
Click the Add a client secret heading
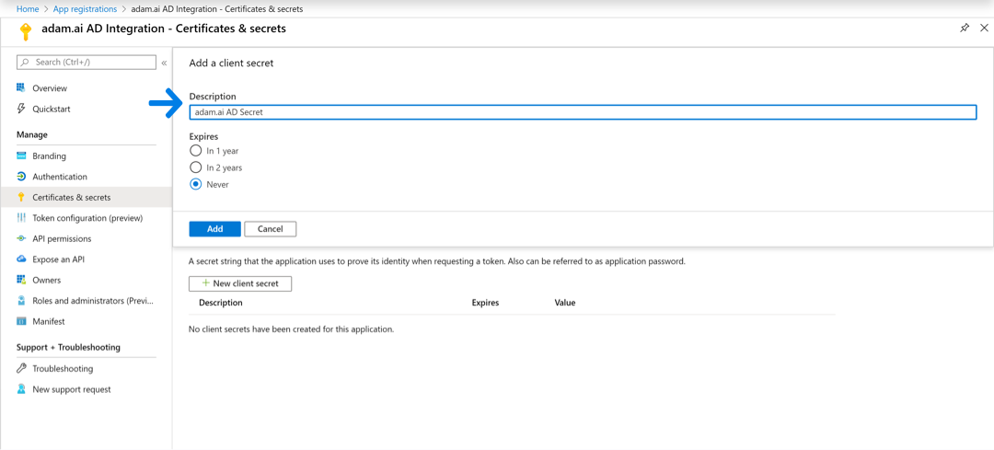point(231,63)
